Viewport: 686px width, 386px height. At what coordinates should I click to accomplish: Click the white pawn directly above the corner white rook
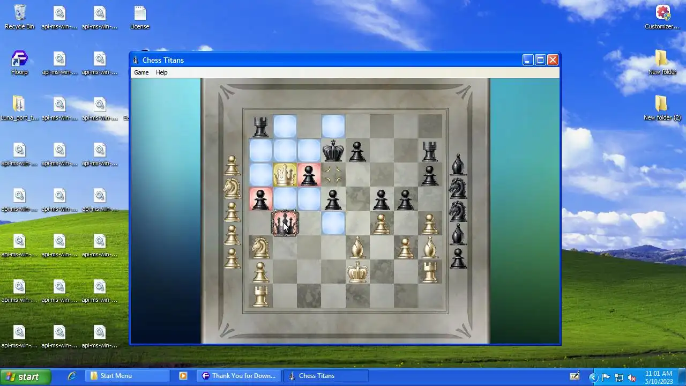(x=260, y=272)
